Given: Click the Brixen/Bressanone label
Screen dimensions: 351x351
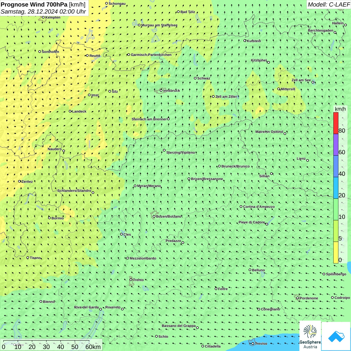Looking at the screenshot, I should [x=207, y=179].
